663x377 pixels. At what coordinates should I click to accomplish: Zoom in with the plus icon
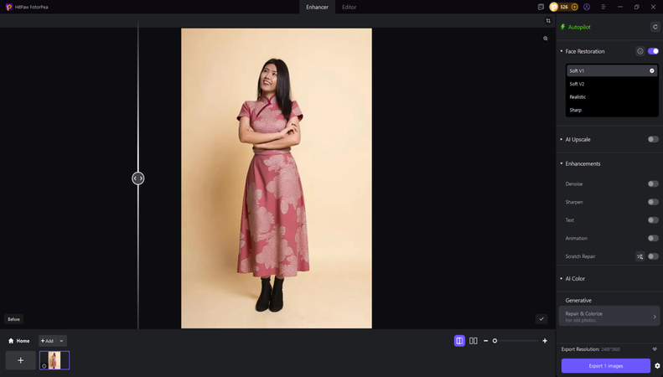coord(545,341)
